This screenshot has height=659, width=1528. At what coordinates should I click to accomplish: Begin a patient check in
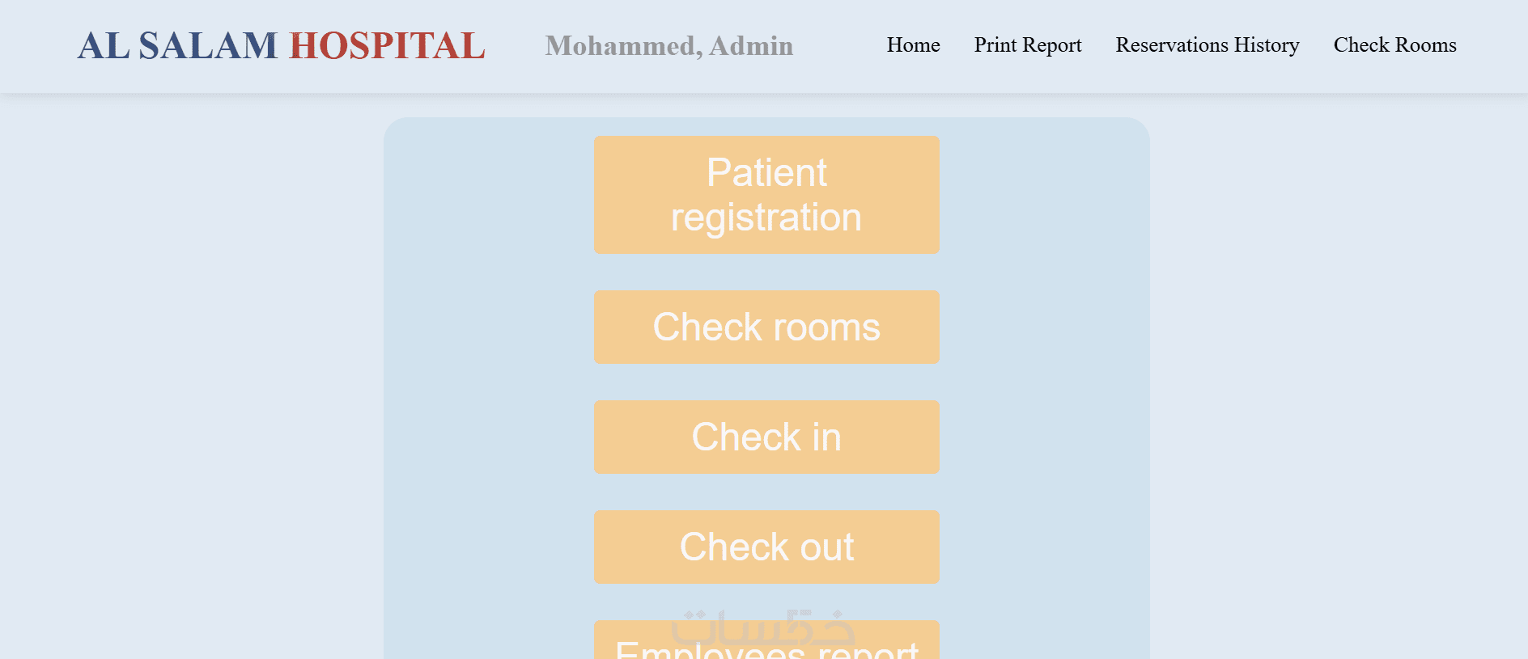[766, 437]
